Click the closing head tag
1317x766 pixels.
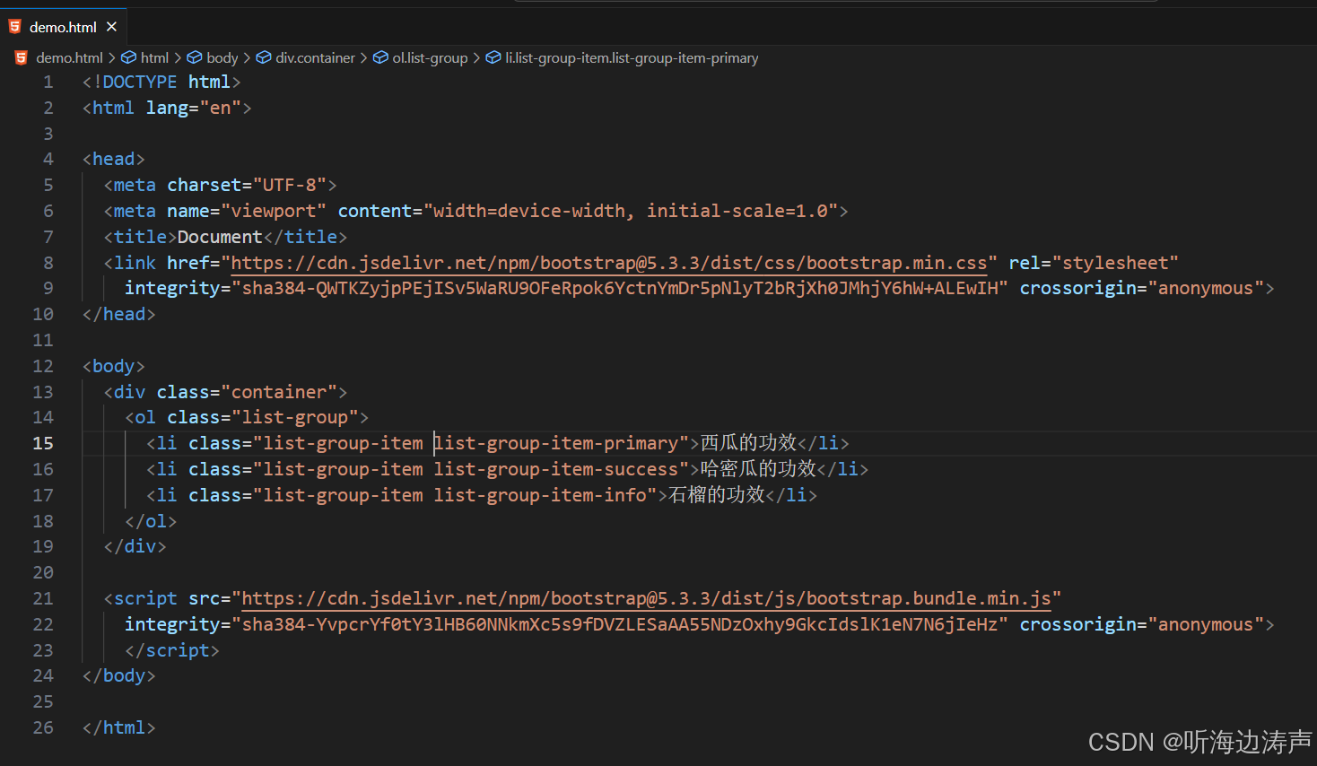tap(119, 314)
